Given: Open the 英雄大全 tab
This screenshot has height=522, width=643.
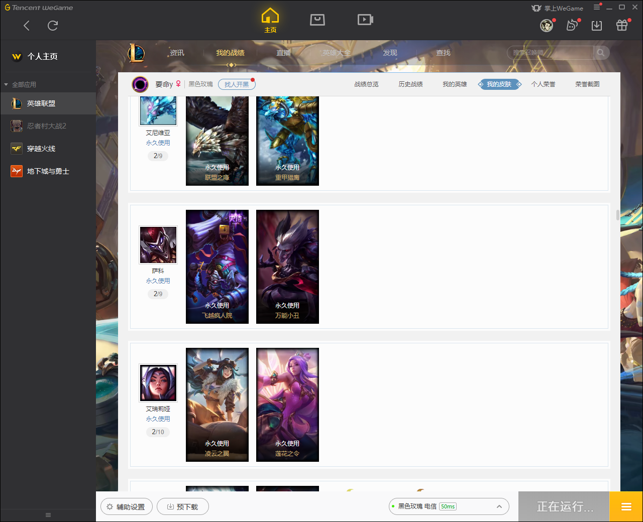Looking at the screenshot, I should [337, 53].
